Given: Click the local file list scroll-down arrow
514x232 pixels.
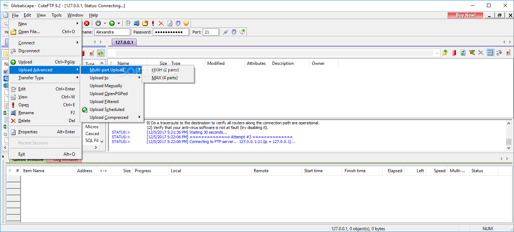Looking at the screenshot, I should [x=102, y=142].
